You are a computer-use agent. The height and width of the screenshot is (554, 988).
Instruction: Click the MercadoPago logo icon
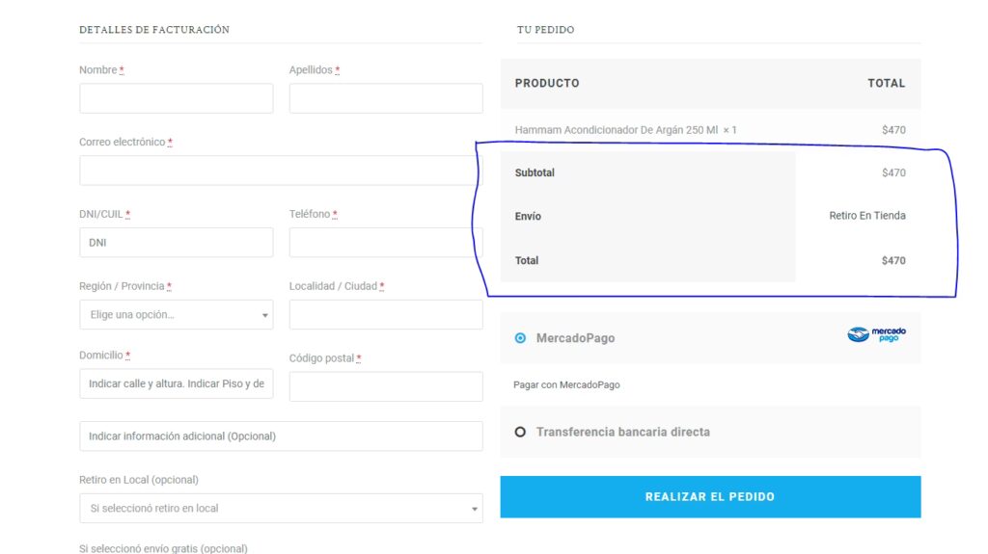[876, 335]
